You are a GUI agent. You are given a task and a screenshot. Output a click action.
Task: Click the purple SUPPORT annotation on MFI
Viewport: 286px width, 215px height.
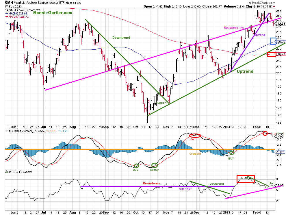coord(185,189)
